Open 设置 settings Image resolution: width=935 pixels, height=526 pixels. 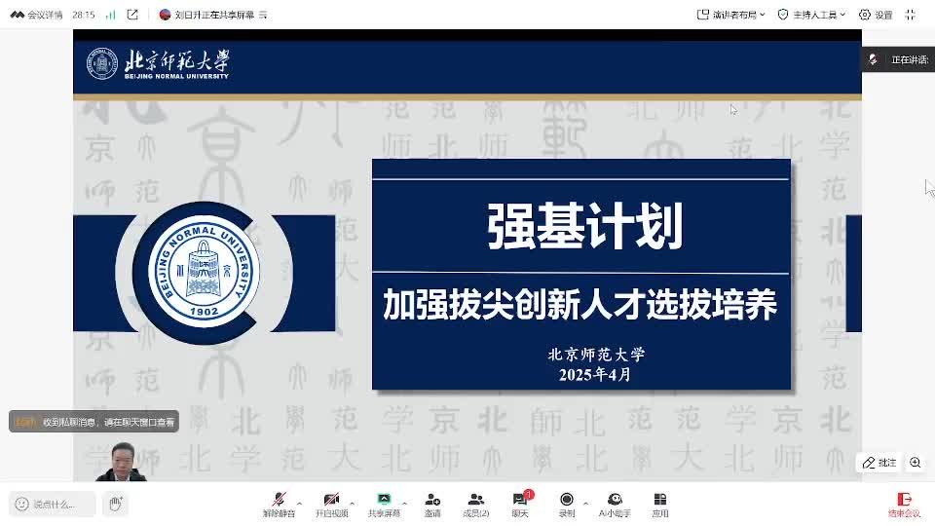876,15
